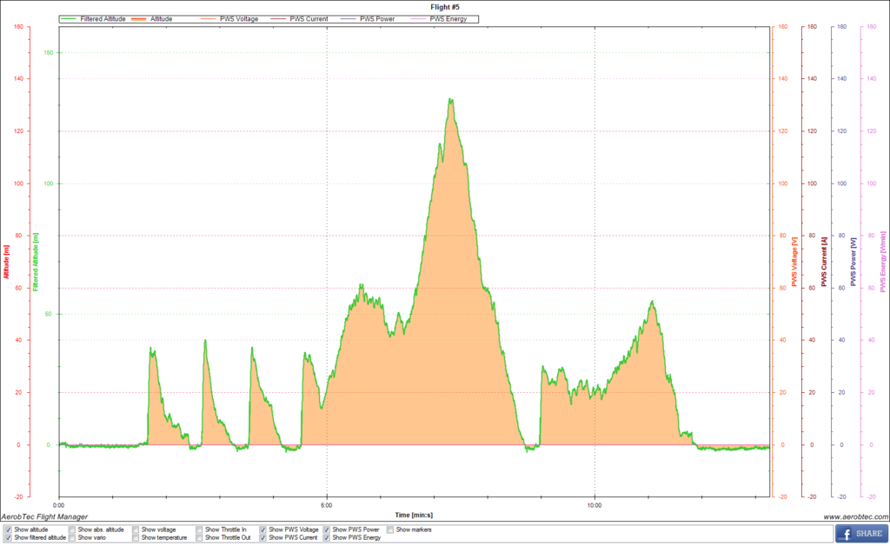The height and width of the screenshot is (546, 890).
Task: Enable the Show abs. altitude checkbox
Action: click(71, 529)
